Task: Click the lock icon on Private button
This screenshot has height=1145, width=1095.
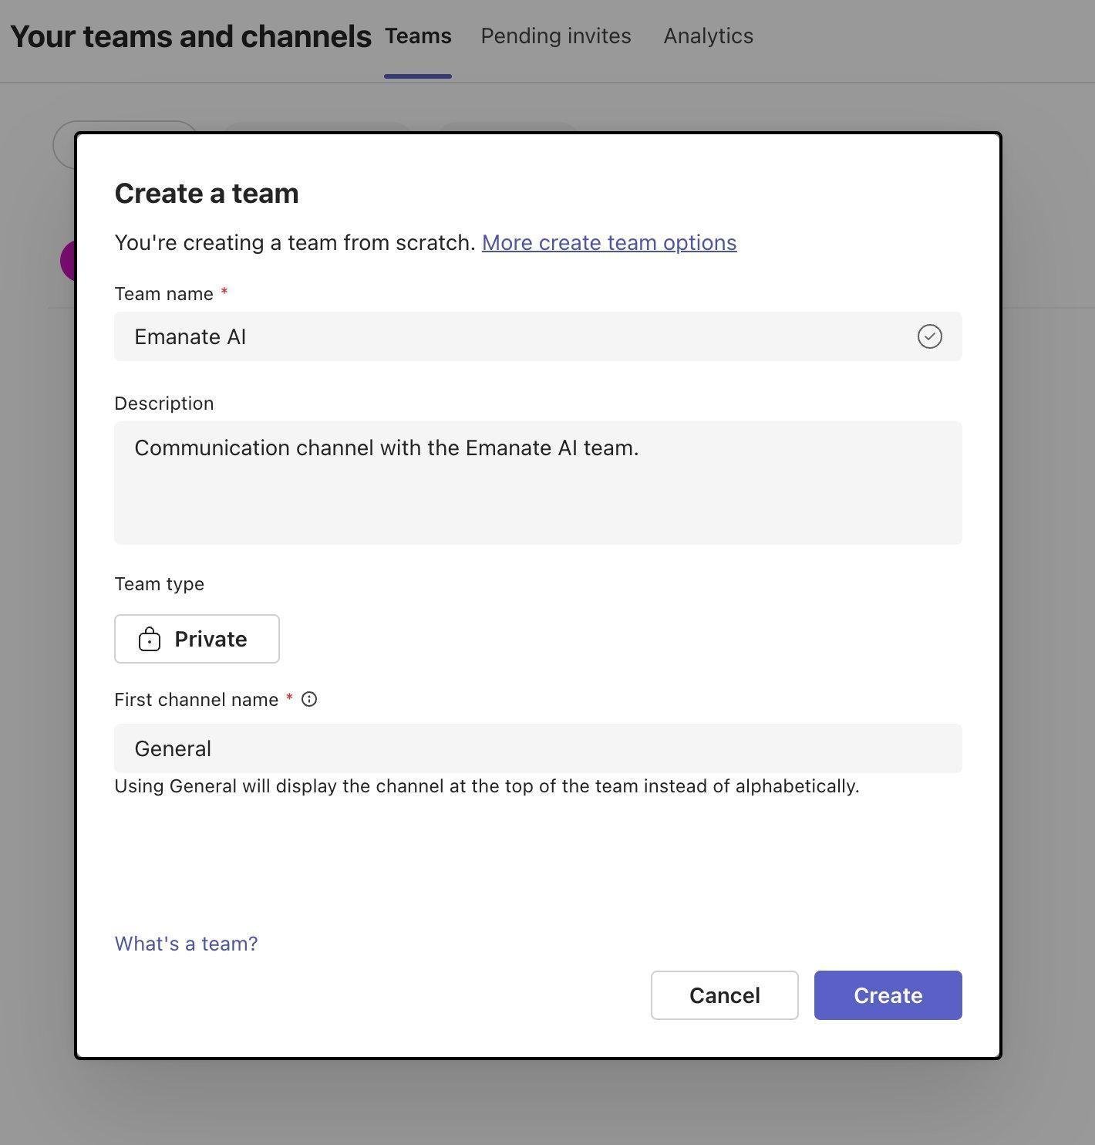Action: [x=150, y=639]
